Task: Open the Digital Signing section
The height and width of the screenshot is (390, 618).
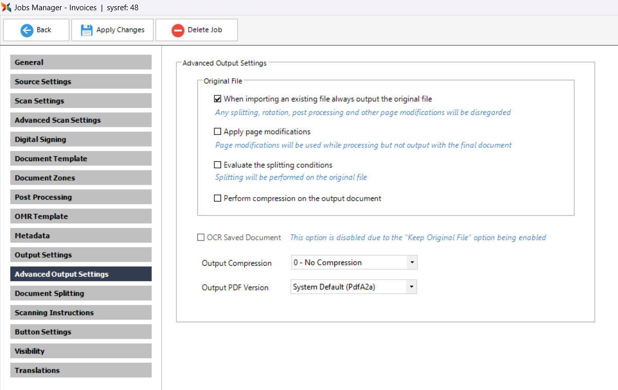Action: pos(81,140)
